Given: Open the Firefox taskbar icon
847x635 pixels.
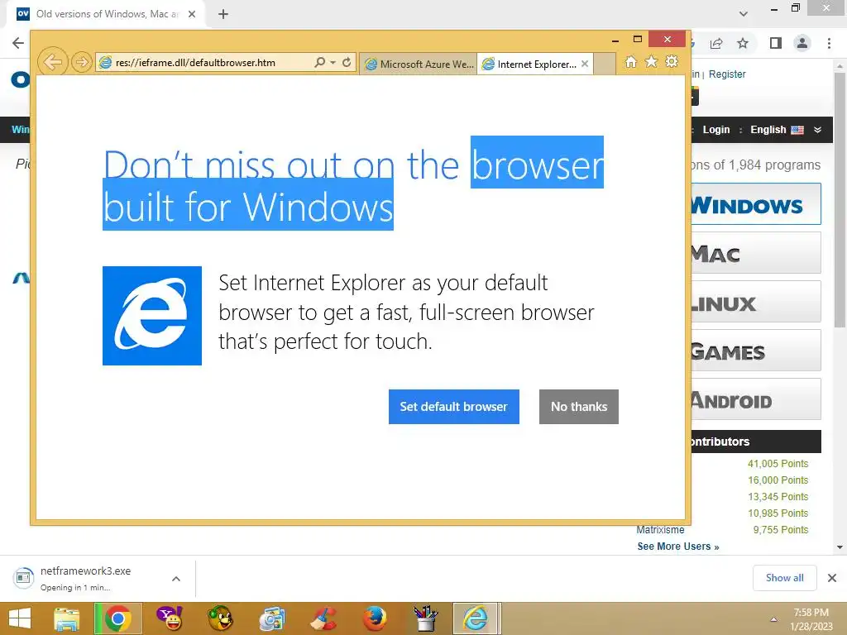Looking at the screenshot, I should pos(375,618).
